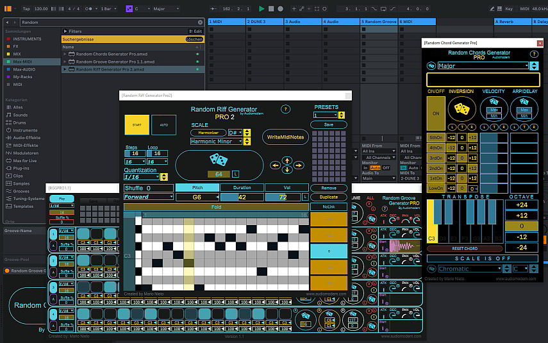Roll the Arp/Delay dice in Chords Generator
Screen dimensions: 548x343
coord(524,102)
